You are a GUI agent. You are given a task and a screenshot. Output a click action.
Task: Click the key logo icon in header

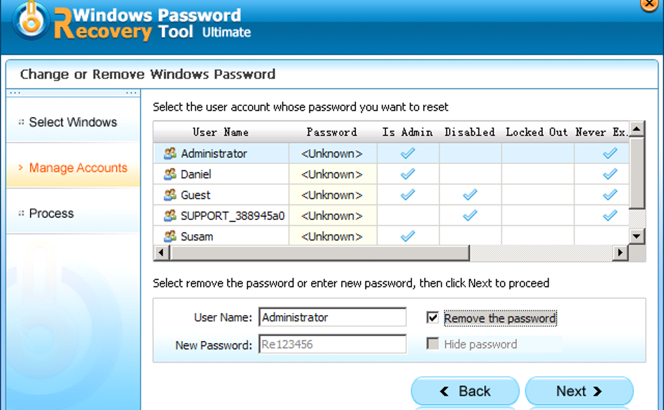pos(31,20)
